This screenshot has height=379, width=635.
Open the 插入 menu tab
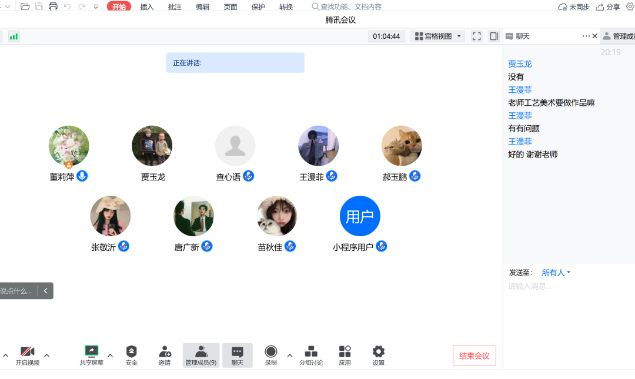(x=147, y=7)
